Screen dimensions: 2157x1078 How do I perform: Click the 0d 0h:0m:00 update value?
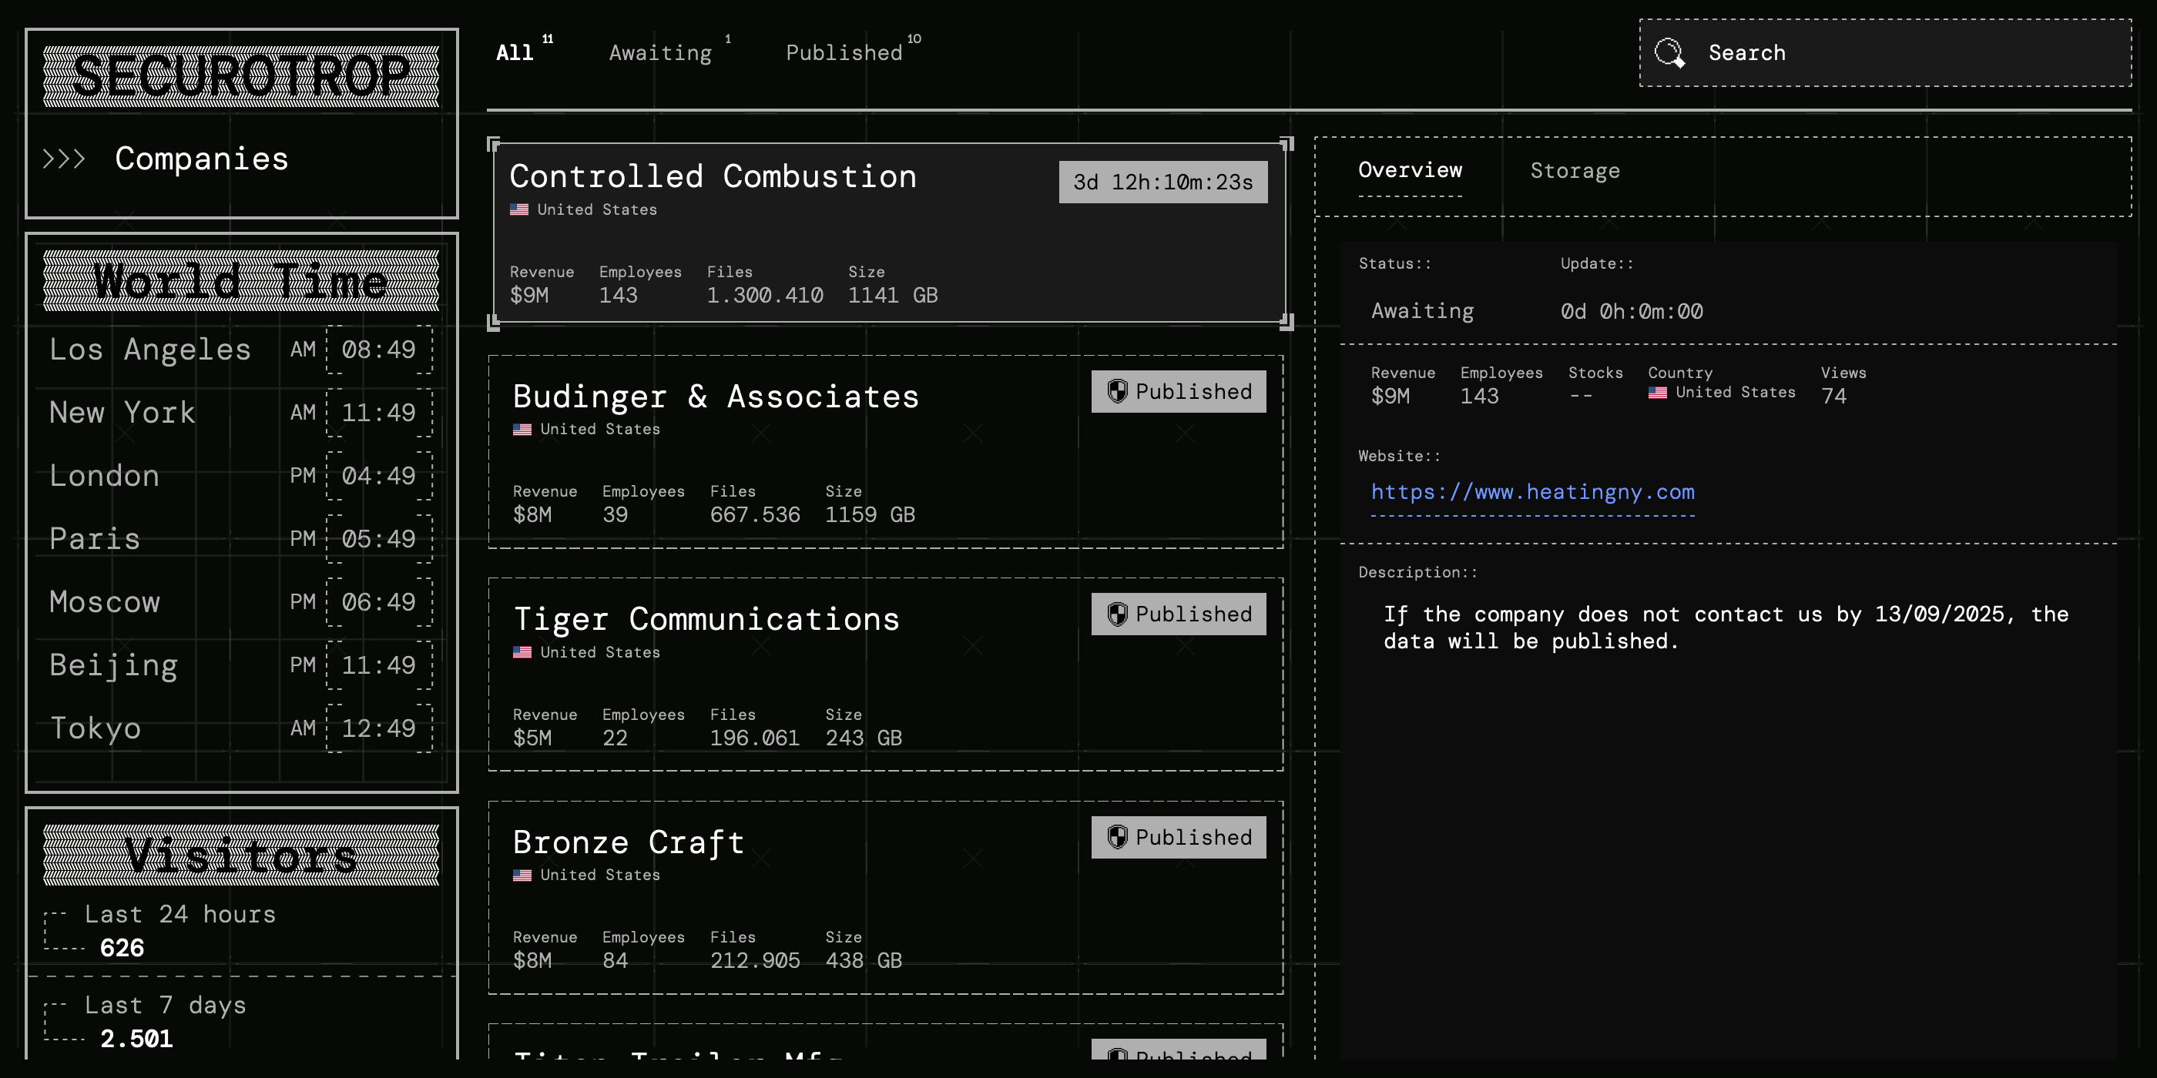pos(1631,311)
